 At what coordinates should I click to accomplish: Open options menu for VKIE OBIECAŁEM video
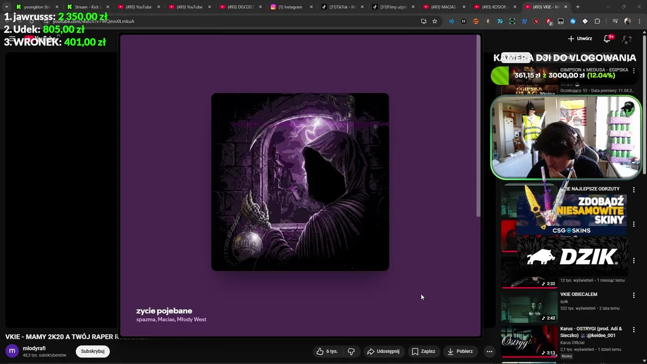click(634, 295)
